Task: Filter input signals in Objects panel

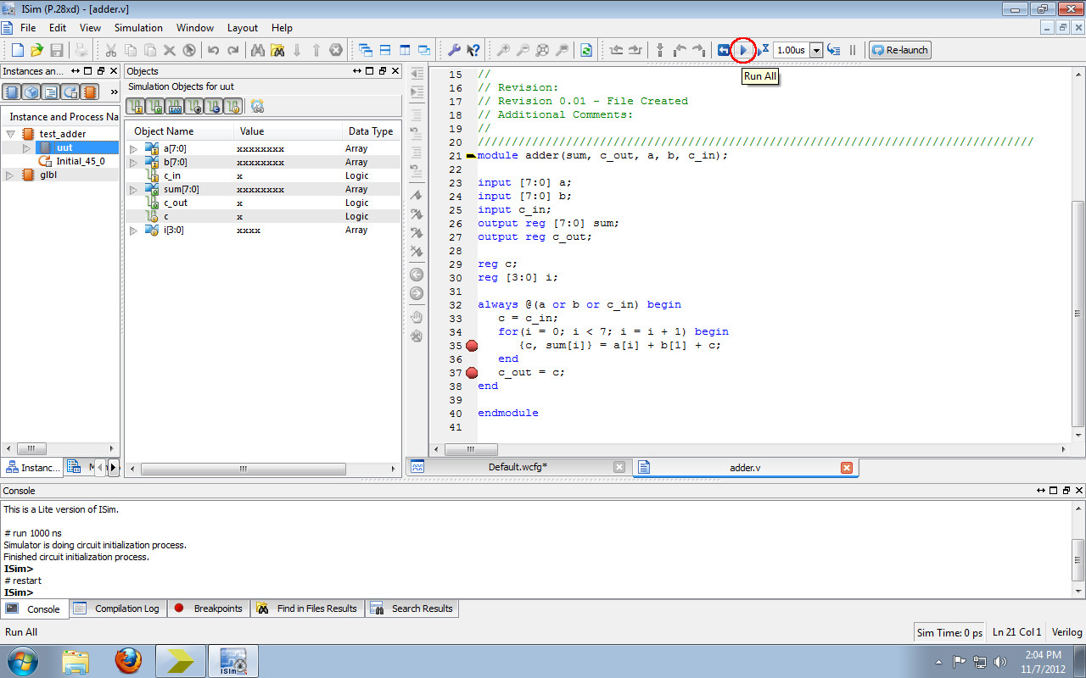Action: 135,106
